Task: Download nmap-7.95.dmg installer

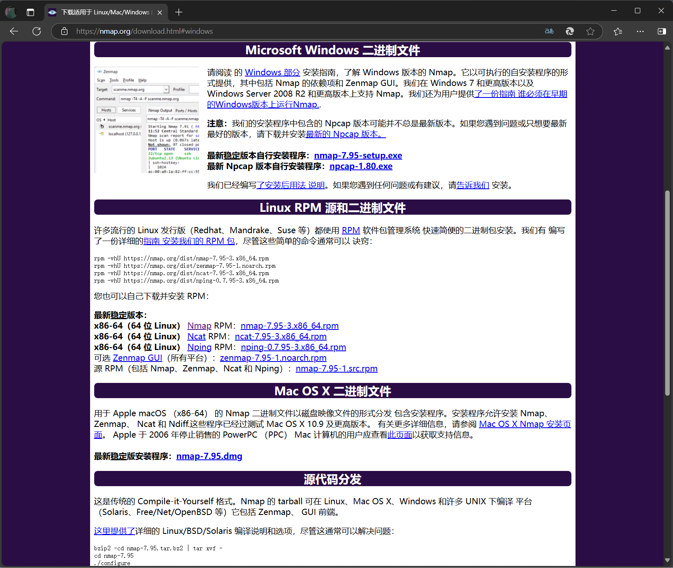Action: pyautogui.click(x=209, y=456)
